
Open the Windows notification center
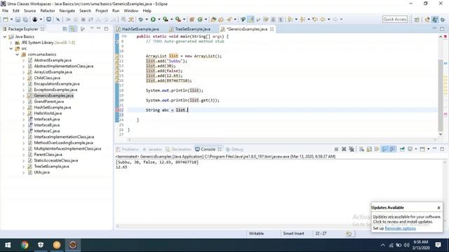tap(438, 245)
